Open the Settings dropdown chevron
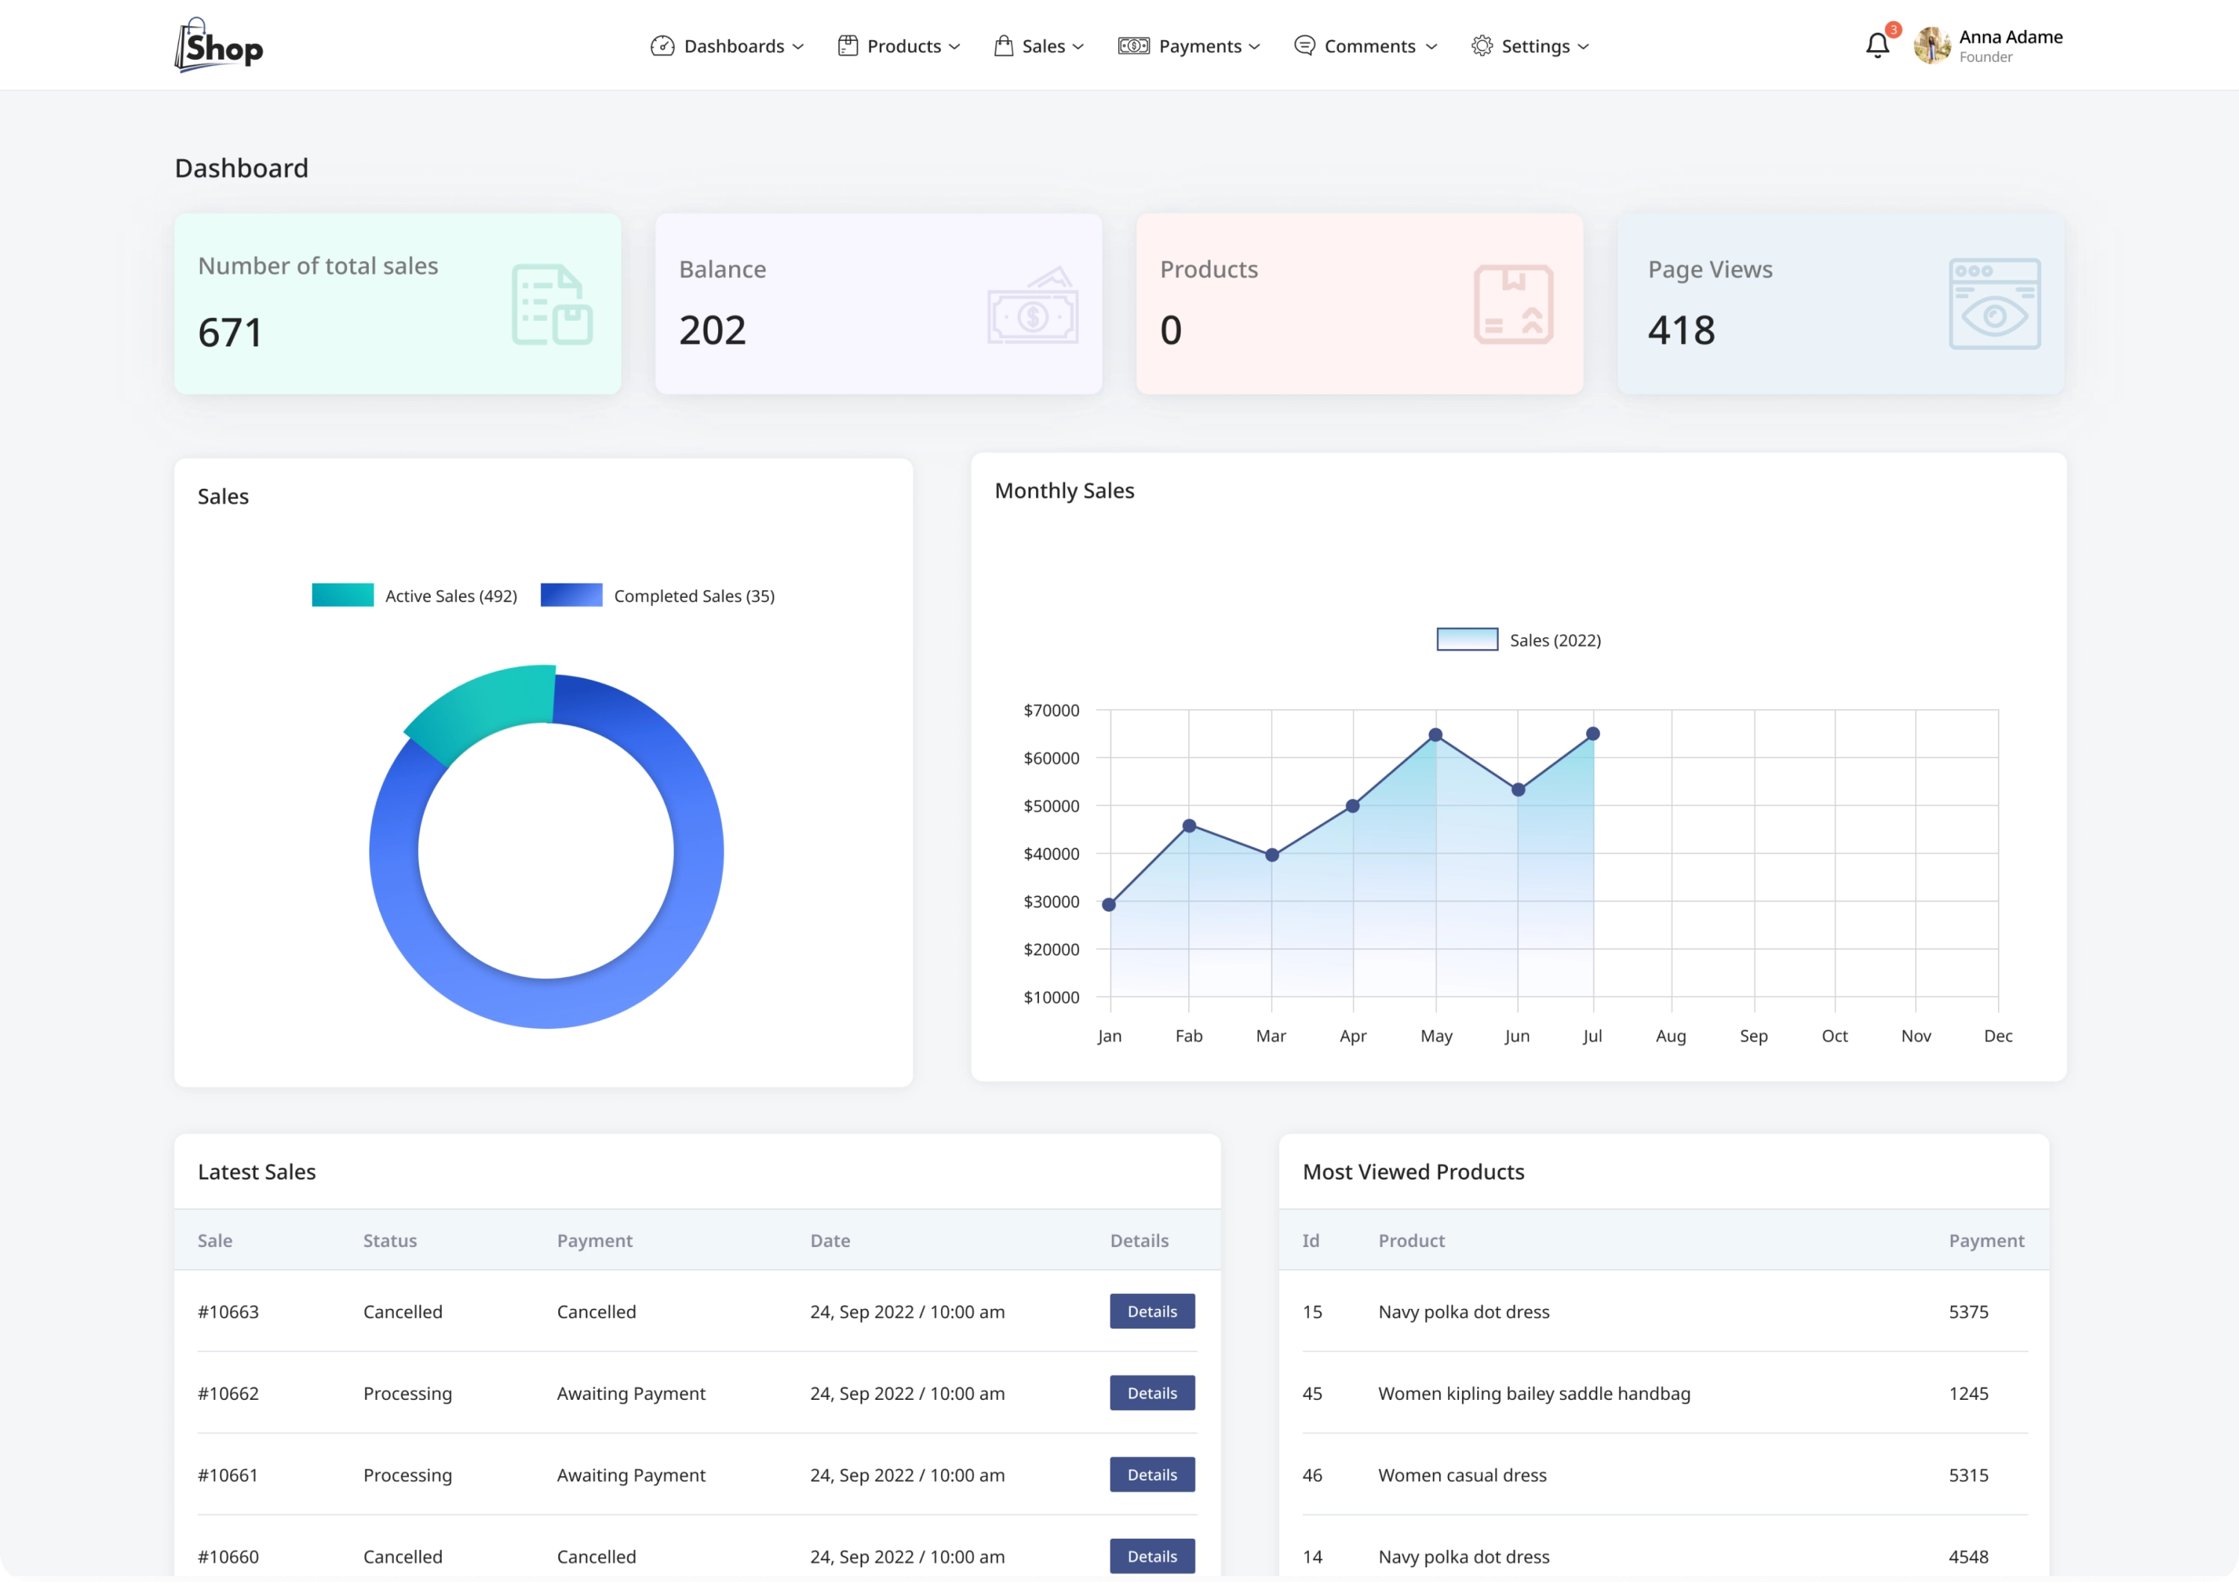This screenshot has width=2239, height=1582. click(1584, 46)
